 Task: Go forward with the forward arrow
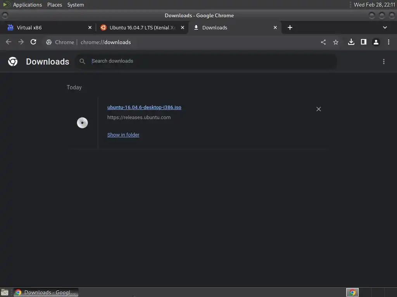pos(21,42)
